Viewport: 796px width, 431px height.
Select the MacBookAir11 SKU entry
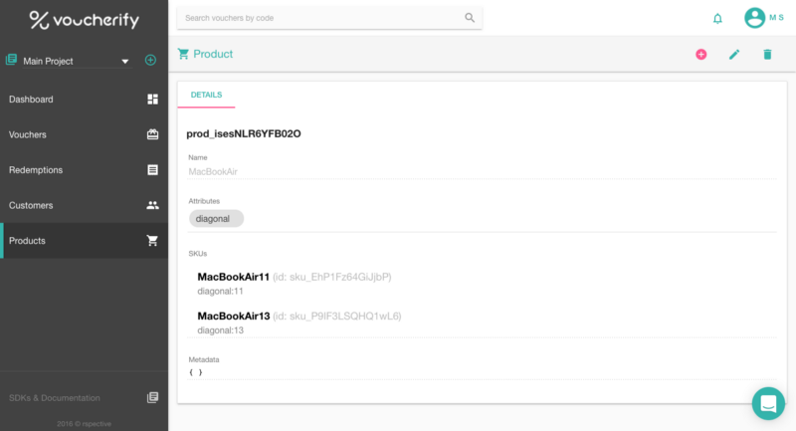click(x=234, y=277)
